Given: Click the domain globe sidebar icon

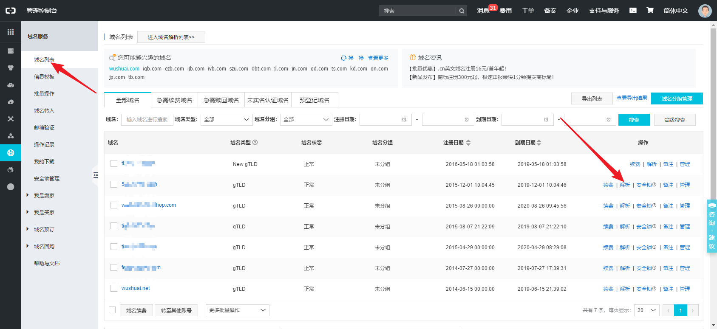Looking at the screenshot, I should pos(11,153).
